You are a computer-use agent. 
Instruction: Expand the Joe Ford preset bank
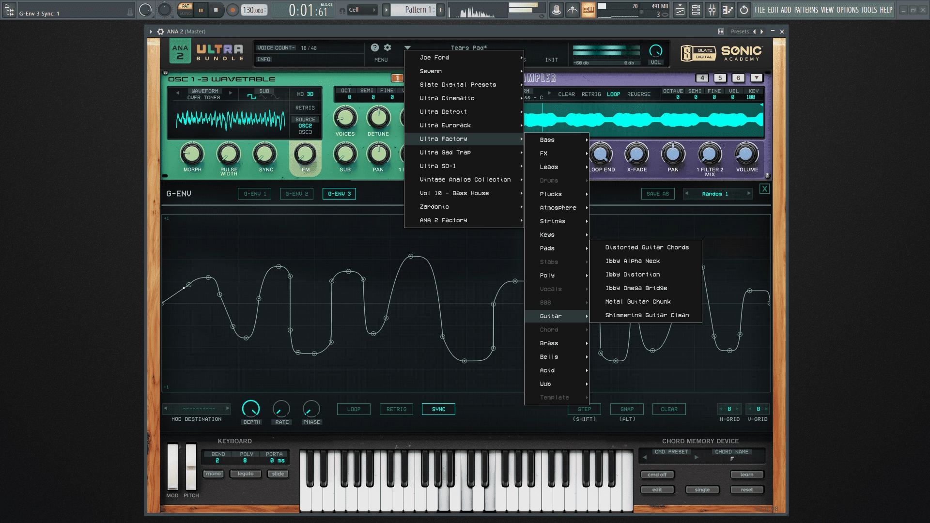point(464,57)
